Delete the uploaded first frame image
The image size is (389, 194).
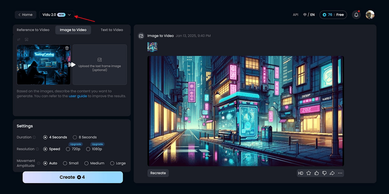(x=67, y=48)
